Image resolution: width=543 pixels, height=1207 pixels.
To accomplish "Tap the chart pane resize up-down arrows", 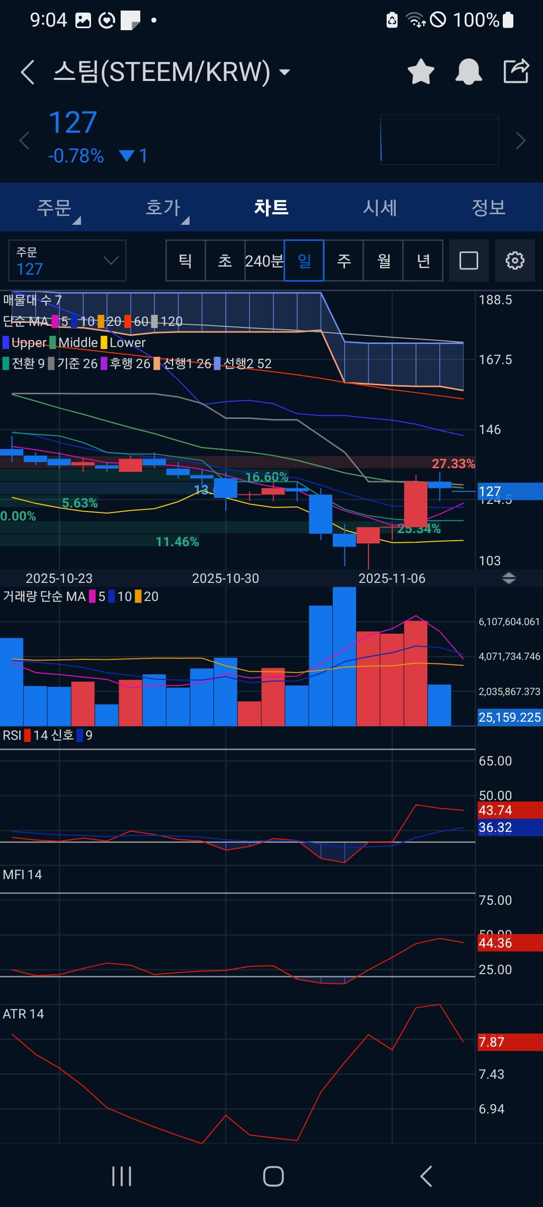I will click(x=509, y=578).
